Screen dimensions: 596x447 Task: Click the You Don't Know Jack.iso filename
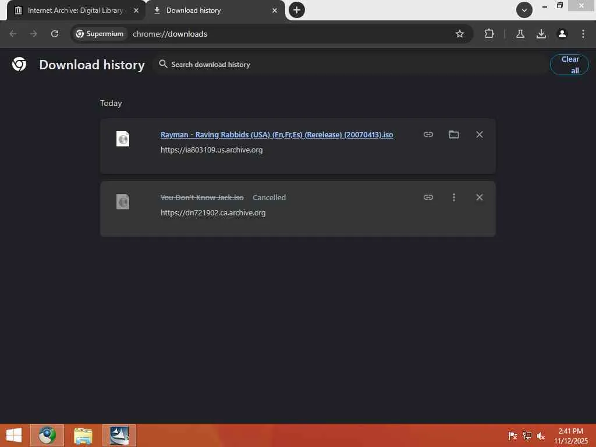pos(202,198)
